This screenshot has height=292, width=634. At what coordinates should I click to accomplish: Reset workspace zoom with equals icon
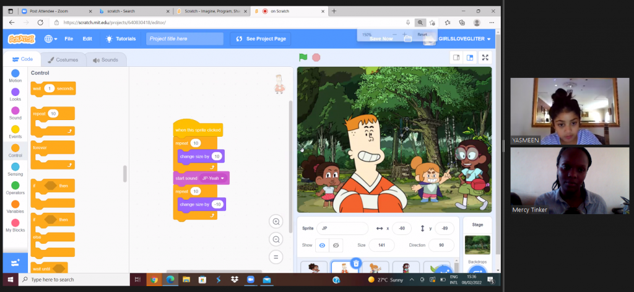[x=276, y=257]
